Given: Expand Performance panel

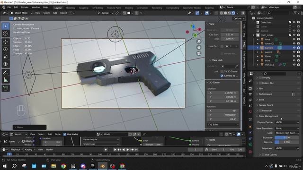Looking at the screenshot, I should tap(265, 94).
